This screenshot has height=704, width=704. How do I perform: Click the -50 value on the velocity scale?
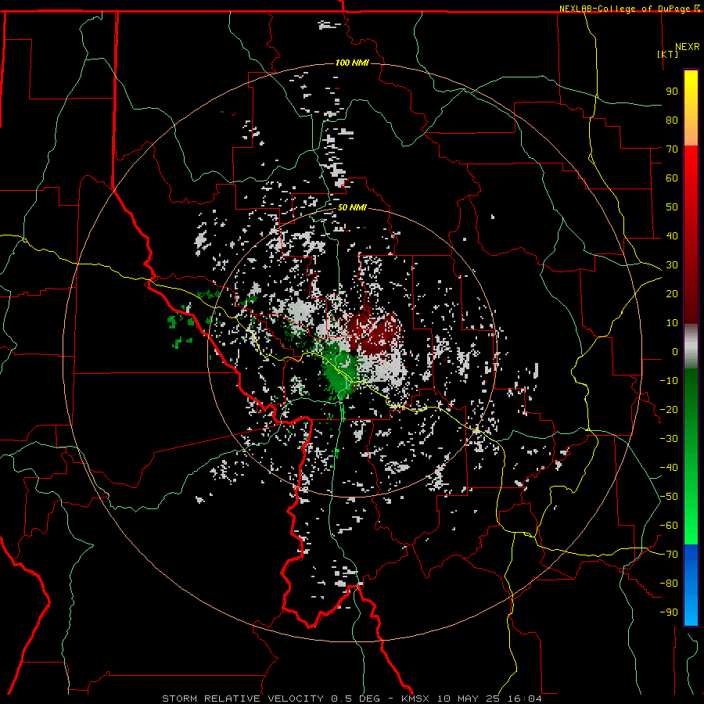669,497
